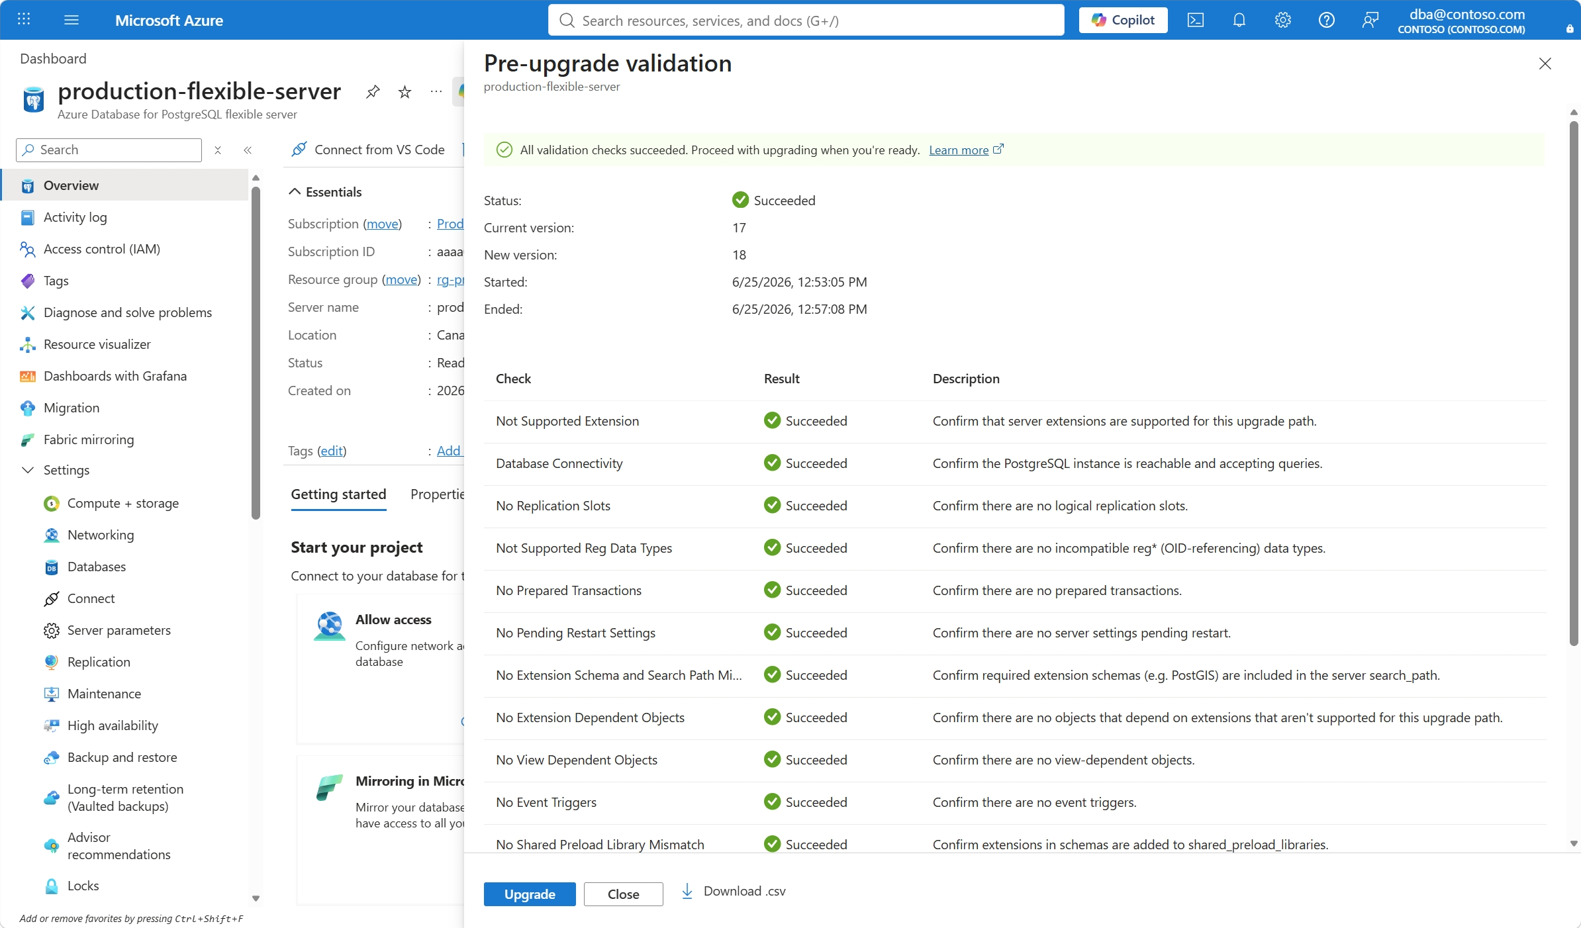The image size is (1581, 928).
Task: Open the portal hamburger menu
Action: coord(72,20)
